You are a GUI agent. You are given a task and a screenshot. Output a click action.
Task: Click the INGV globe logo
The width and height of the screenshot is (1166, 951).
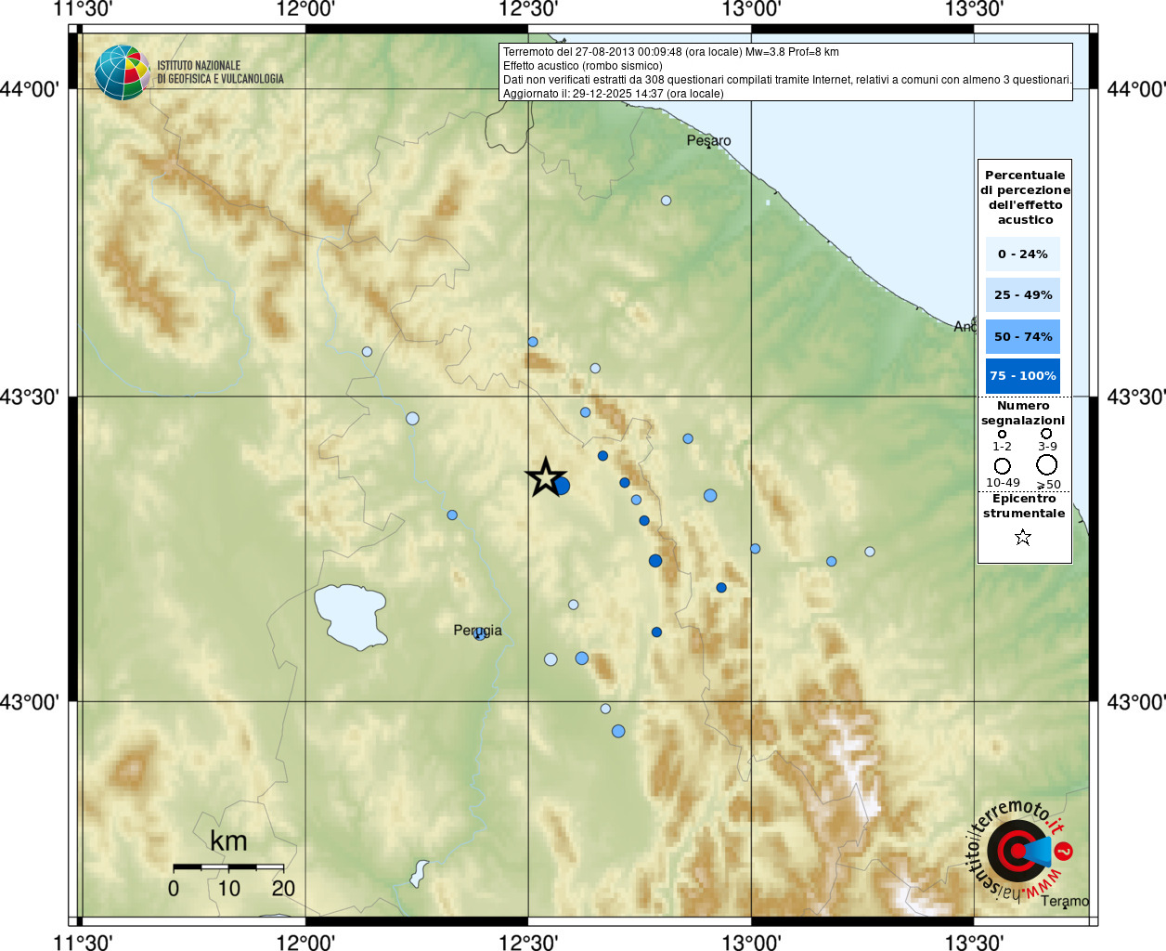pos(122,72)
